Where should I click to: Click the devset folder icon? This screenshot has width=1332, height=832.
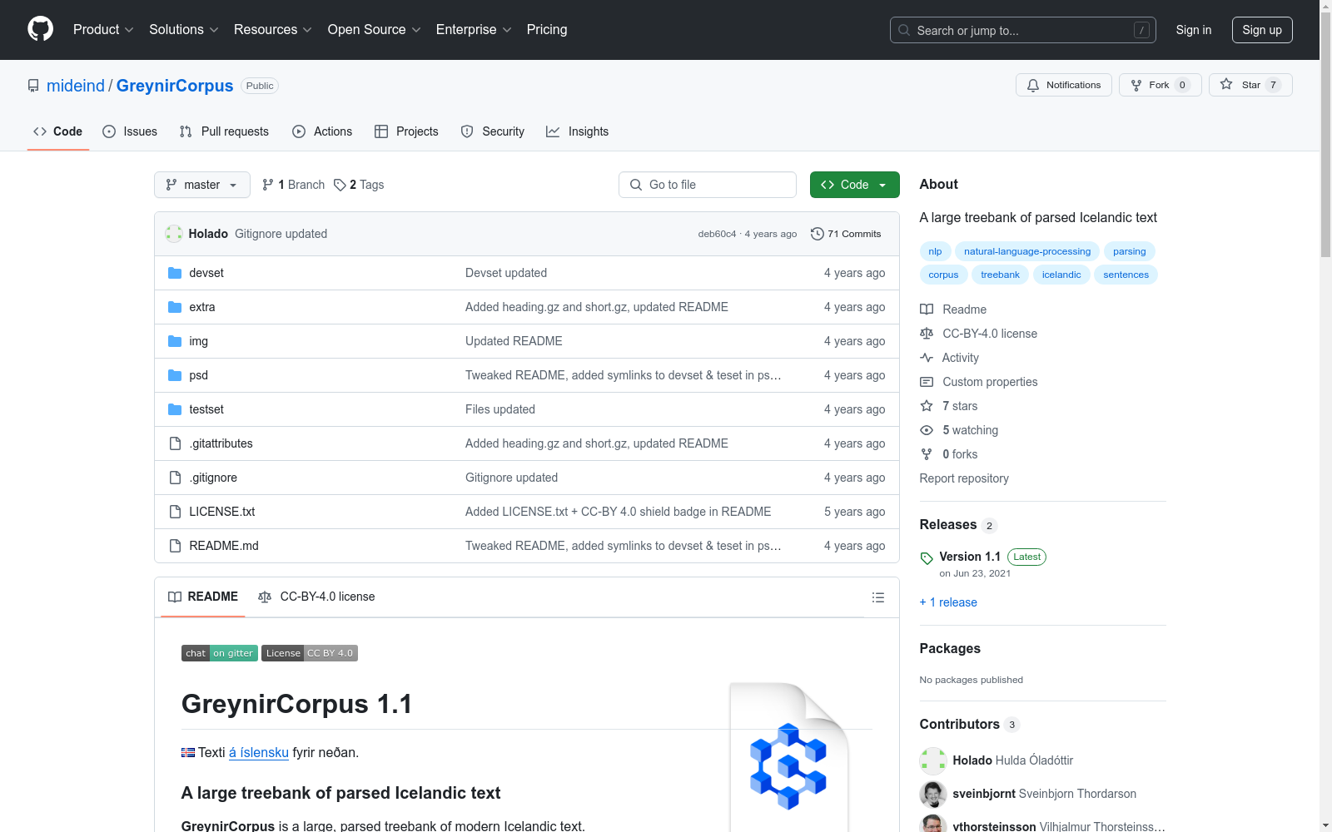(175, 273)
